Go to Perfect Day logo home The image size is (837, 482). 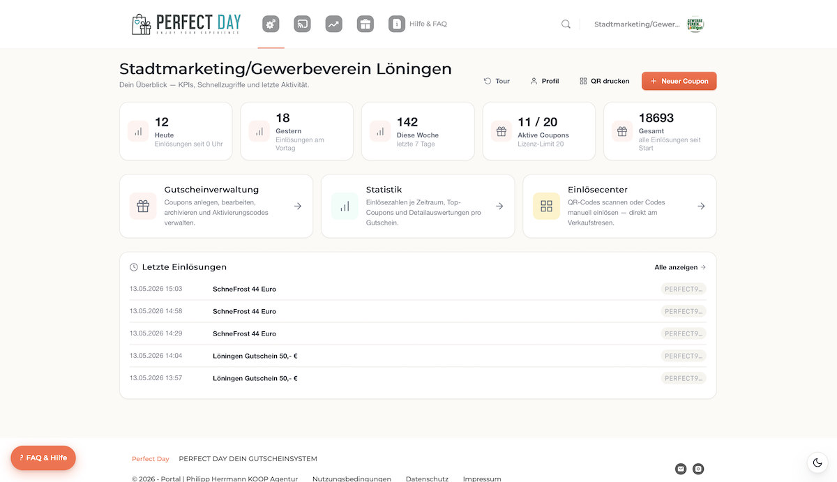pos(186,24)
